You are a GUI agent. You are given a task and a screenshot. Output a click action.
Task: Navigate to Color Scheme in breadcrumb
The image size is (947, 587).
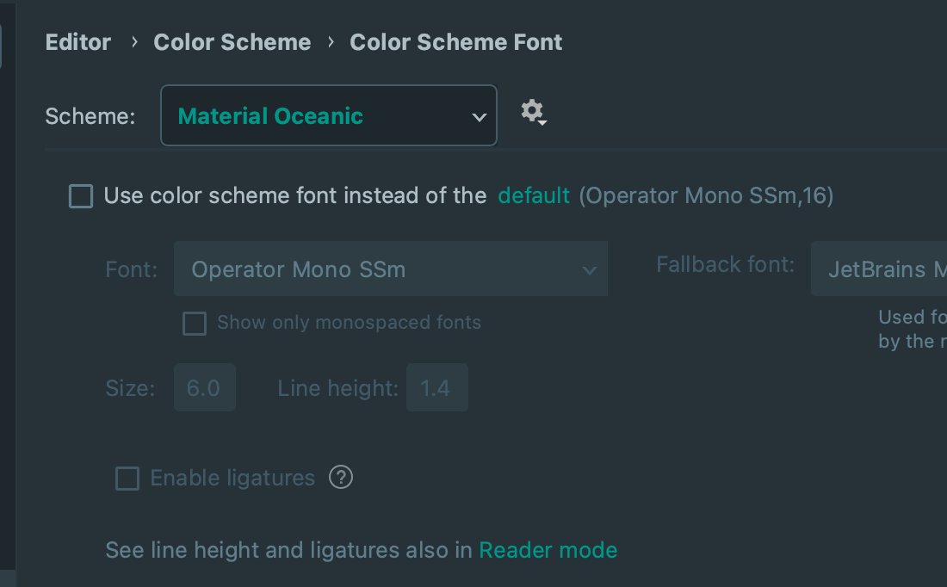(x=232, y=41)
